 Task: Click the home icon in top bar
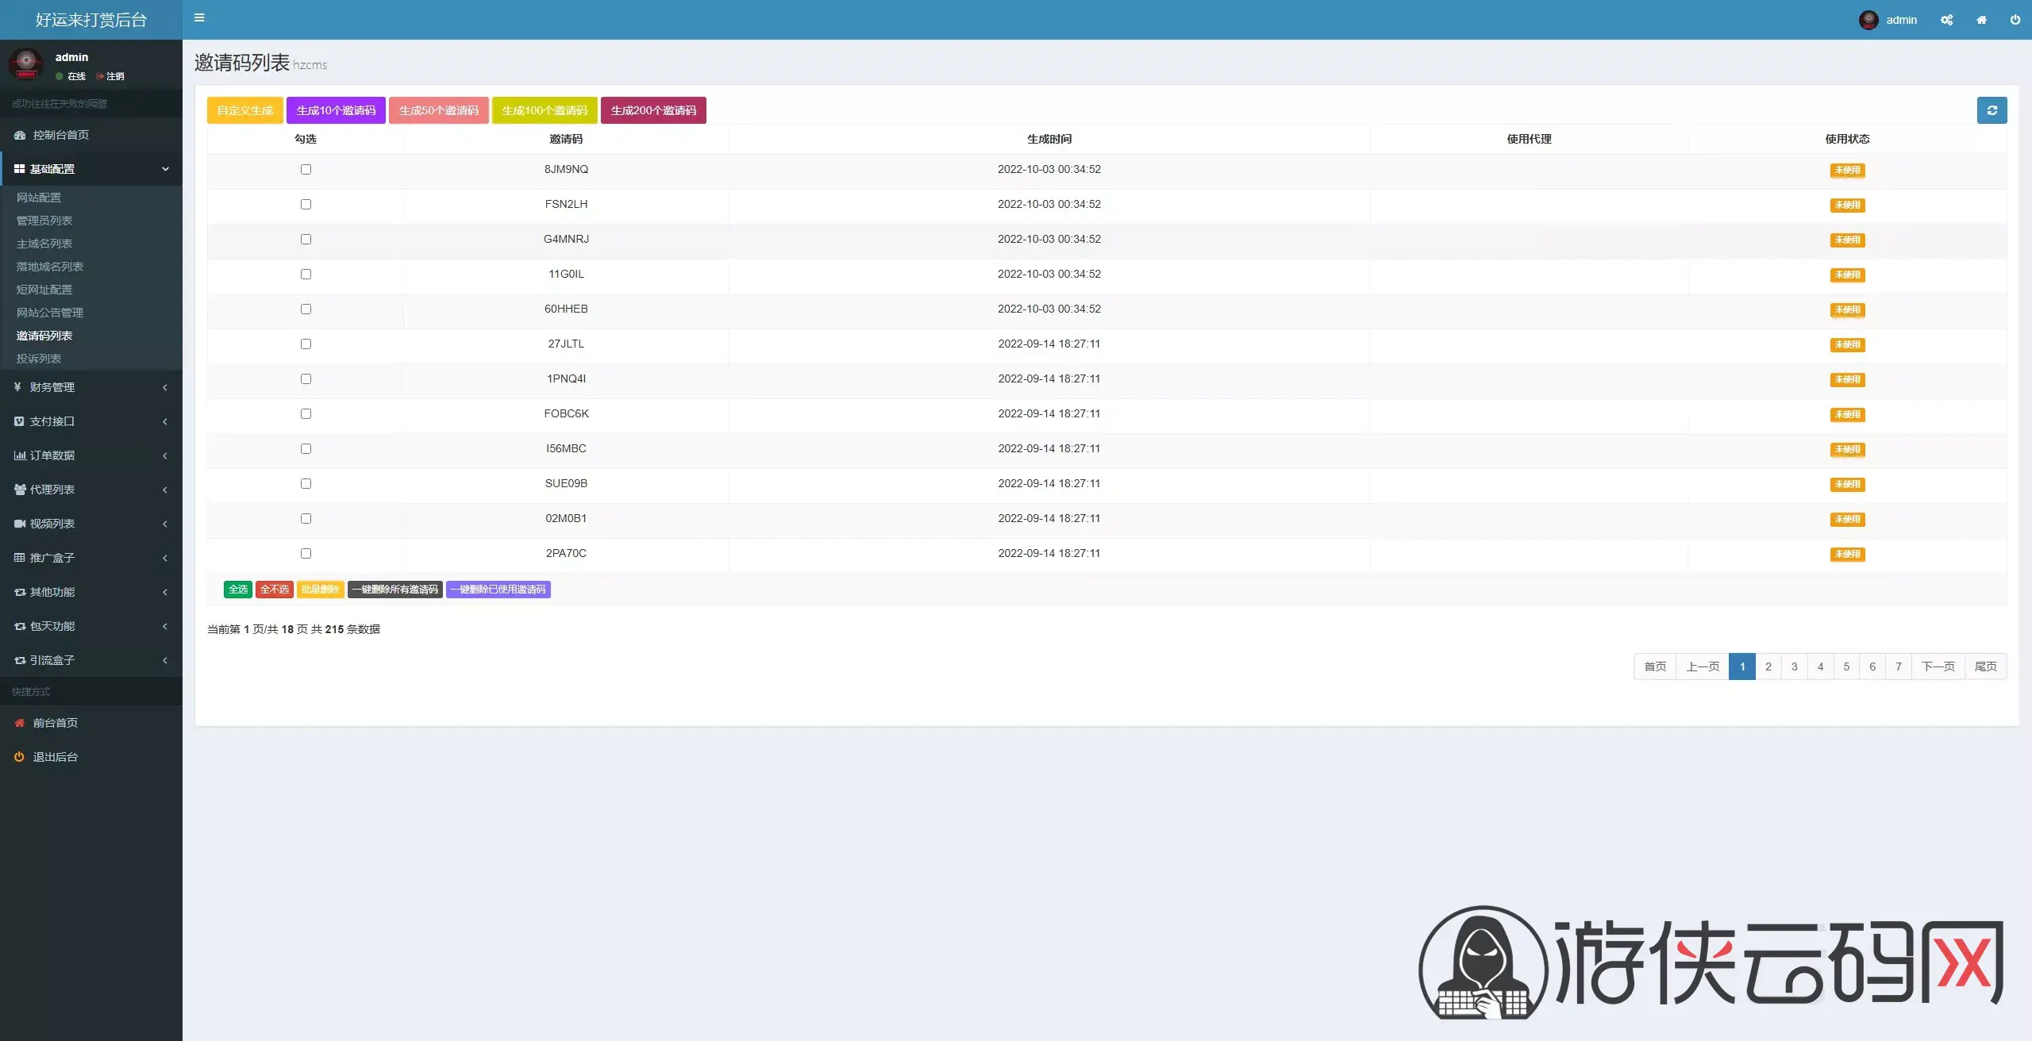pos(1981,20)
